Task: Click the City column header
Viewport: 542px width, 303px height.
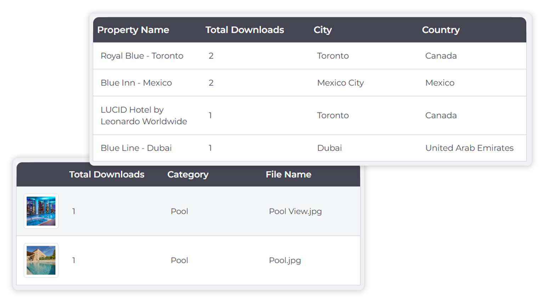Action: (322, 30)
